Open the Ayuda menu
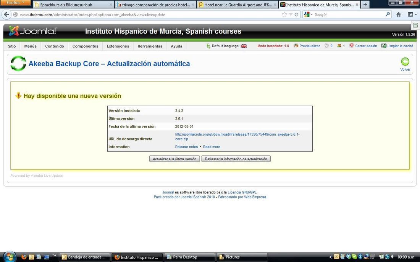 (176, 46)
